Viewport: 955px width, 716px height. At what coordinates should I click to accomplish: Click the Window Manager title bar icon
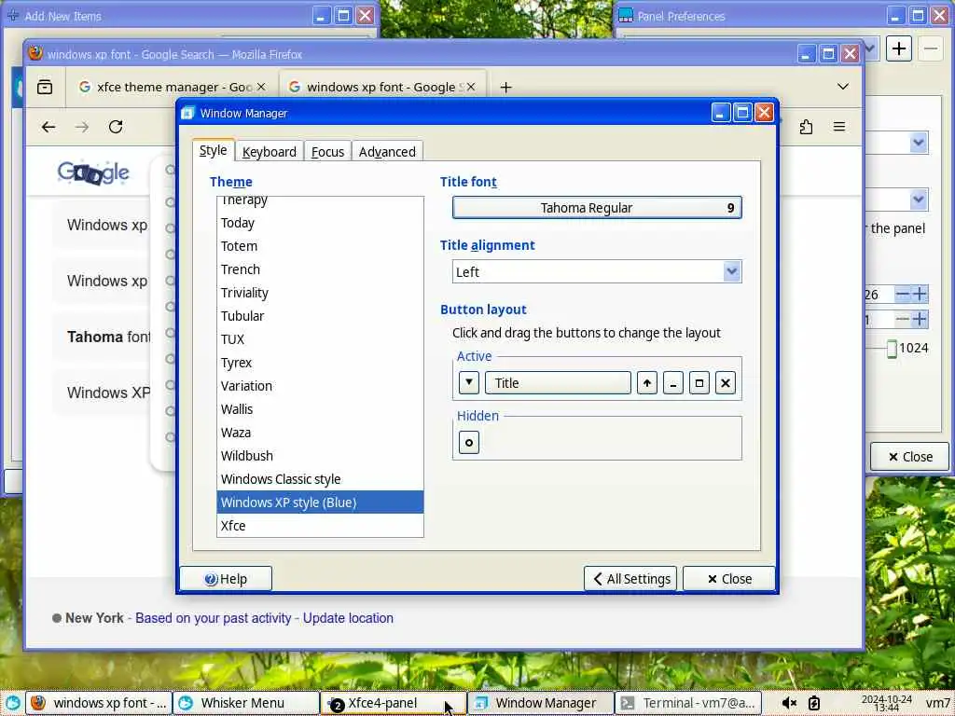coord(187,113)
